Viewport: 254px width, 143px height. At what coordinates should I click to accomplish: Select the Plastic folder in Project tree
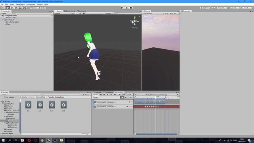pos(9,108)
